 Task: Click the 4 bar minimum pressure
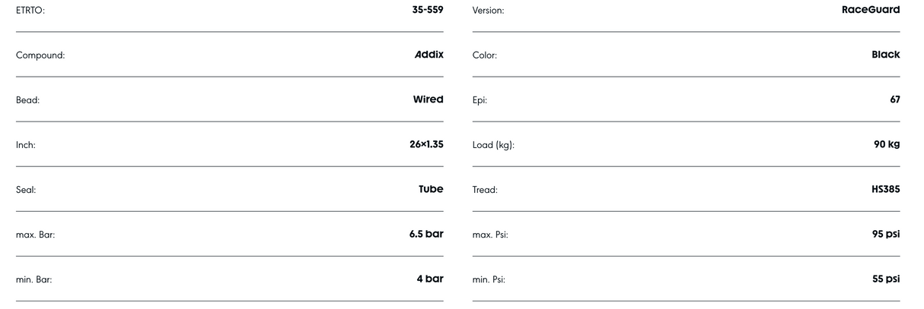coord(430,279)
